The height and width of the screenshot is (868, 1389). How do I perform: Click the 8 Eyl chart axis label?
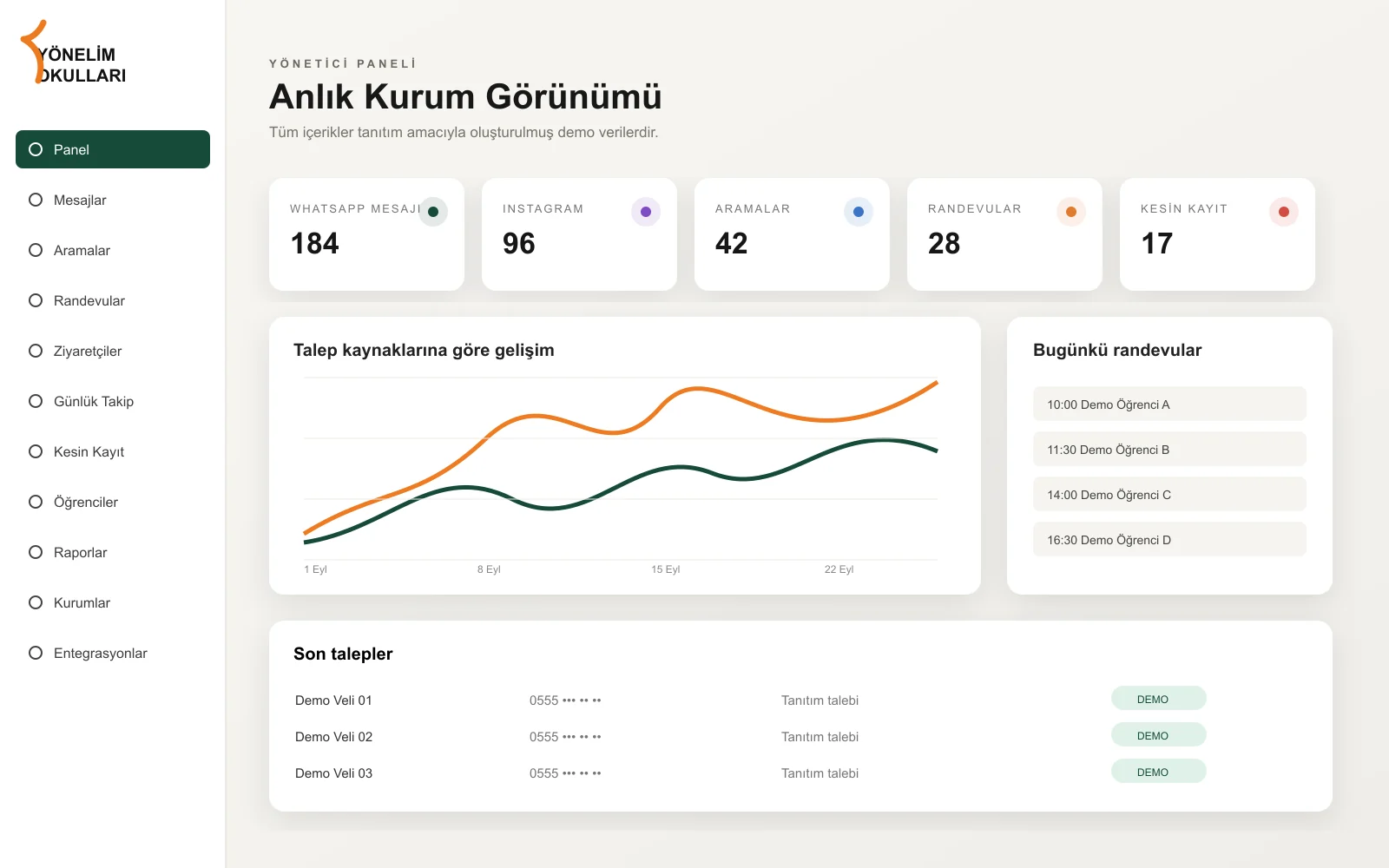tap(489, 569)
